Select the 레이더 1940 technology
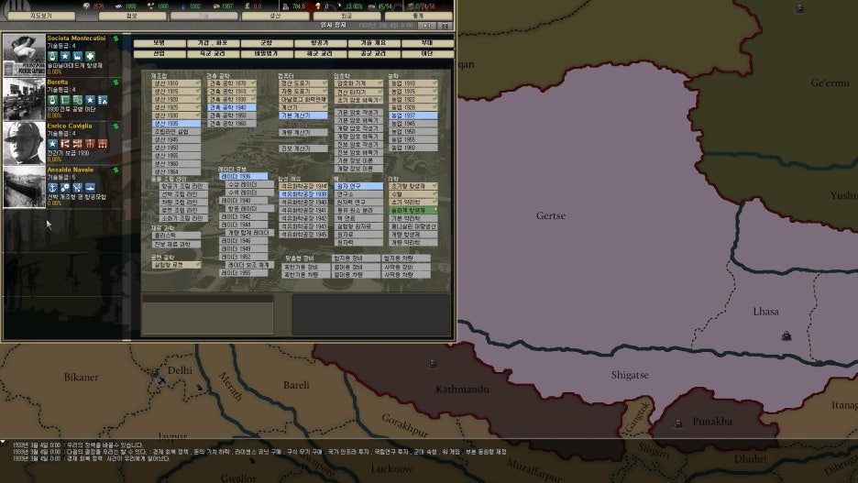 click(244, 201)
